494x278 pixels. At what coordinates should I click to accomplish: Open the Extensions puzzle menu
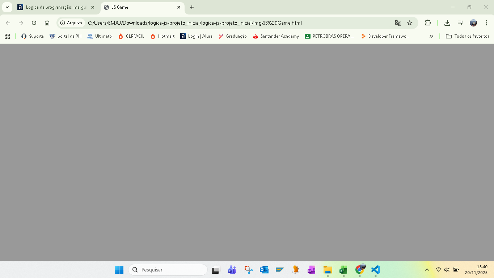click(x=428, y=23)
